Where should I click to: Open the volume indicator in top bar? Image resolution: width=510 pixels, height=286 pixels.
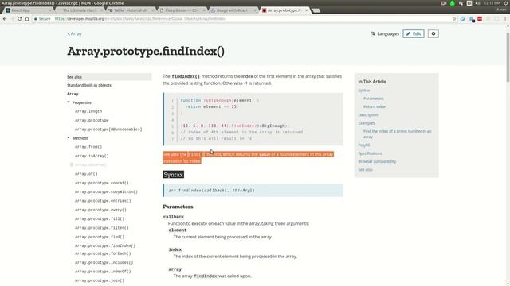(477, 3)
